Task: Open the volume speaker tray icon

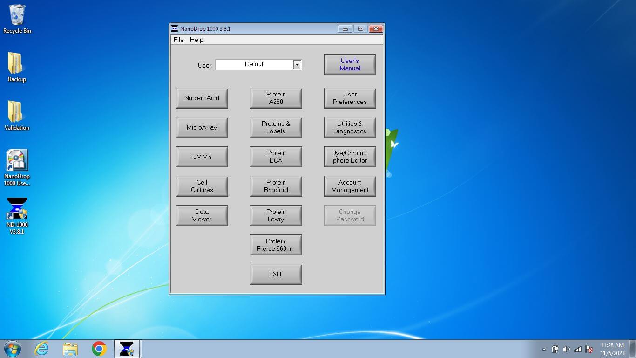Action: (x=566, y=349)
